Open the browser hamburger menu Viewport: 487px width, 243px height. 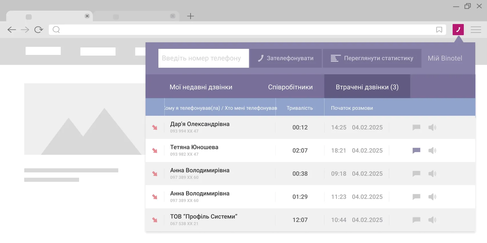[x=476, y=30]
